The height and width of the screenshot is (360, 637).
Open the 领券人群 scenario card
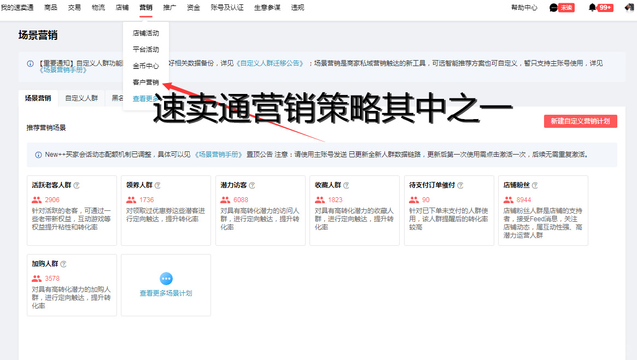[166, 211]
